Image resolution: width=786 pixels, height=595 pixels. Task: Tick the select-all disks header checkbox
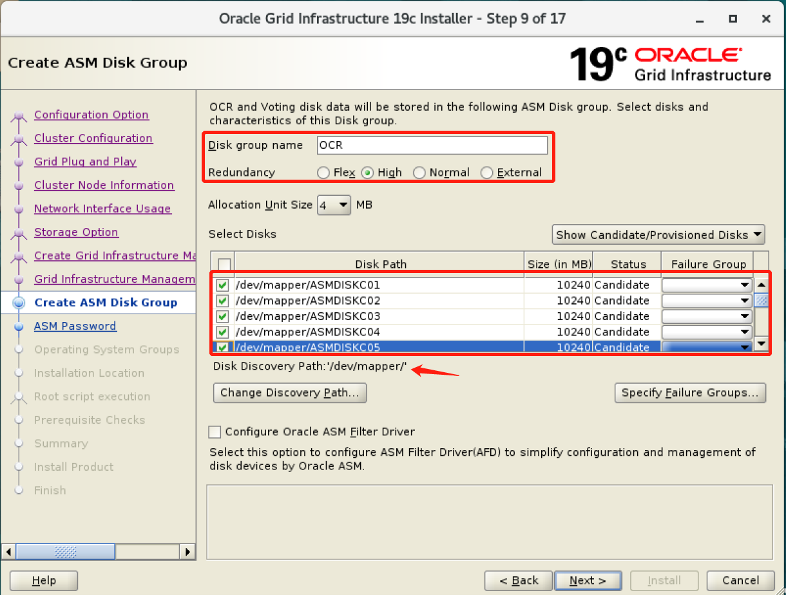(x=224, y=264)
